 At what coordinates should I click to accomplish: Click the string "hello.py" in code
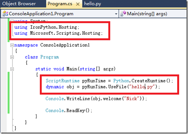coord(142,87)
